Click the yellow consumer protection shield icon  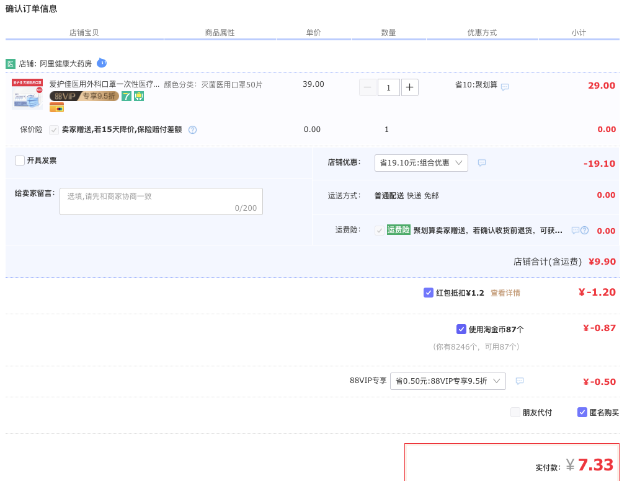(x=139, y=96)
